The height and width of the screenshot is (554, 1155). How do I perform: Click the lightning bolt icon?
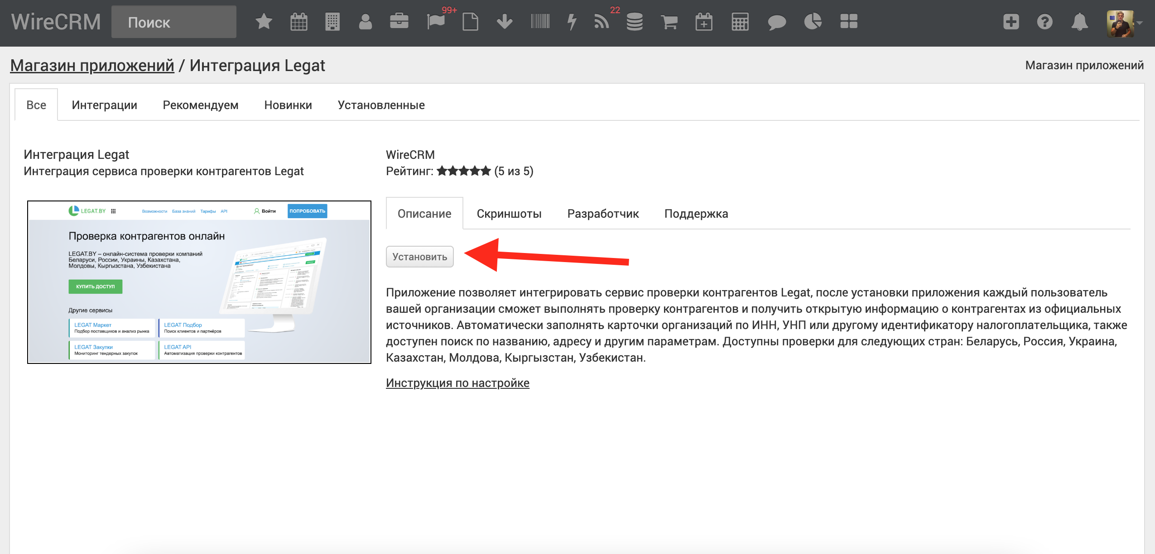572,21
